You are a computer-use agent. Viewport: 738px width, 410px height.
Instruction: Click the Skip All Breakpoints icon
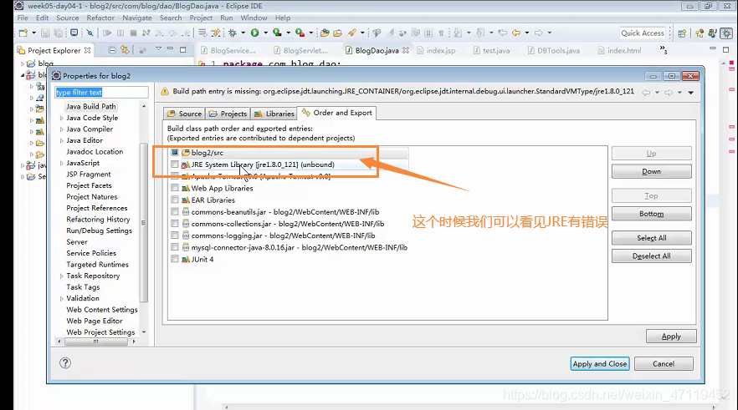pyautogui.click(x=90, y=33)
